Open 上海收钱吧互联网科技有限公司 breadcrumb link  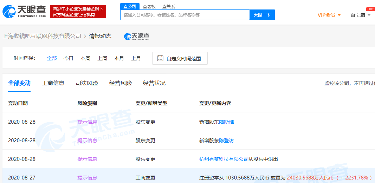point(42,36)
